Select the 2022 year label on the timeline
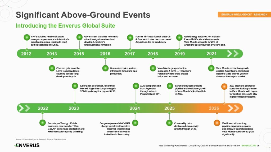The width and height of the screenshot is (271, 152). pos(43,108)
